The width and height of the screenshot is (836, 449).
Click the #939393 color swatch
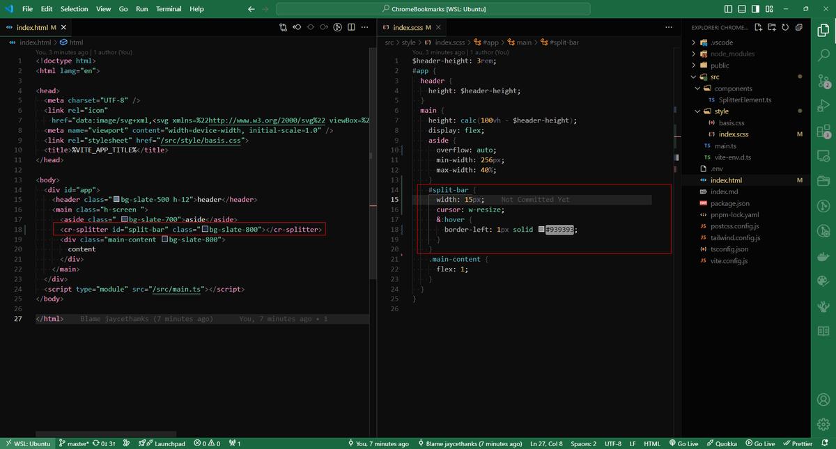(x=541, y=230)
